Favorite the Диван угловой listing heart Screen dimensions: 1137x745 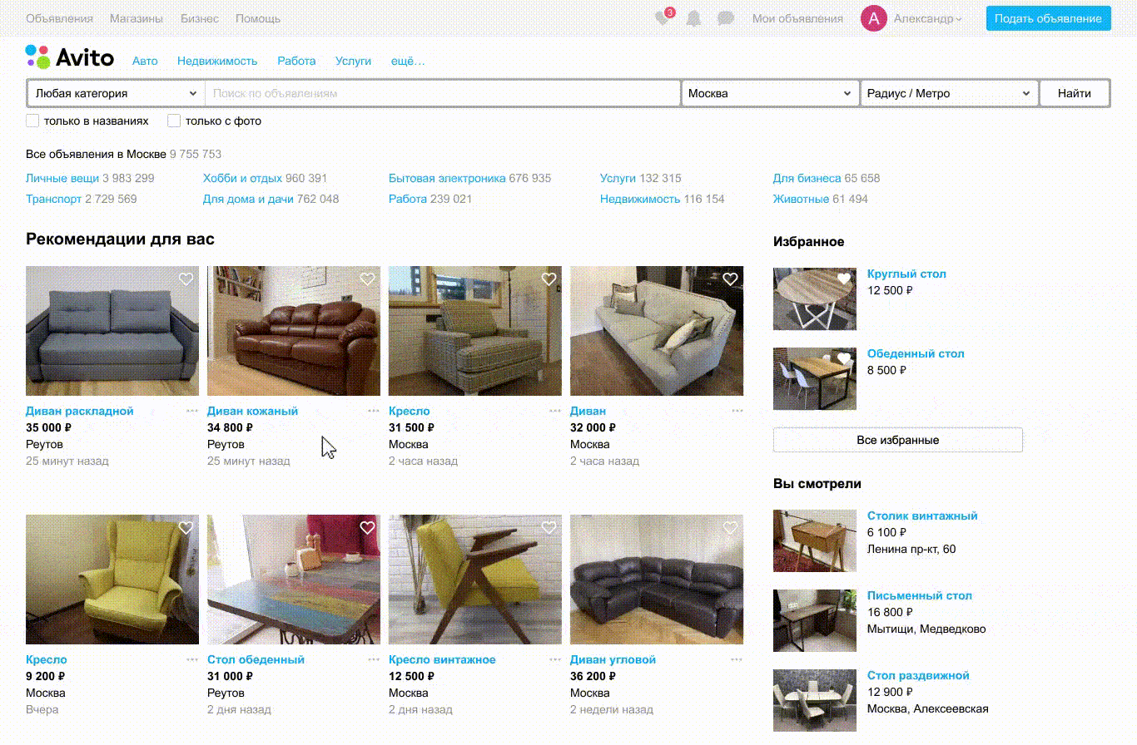730,528
